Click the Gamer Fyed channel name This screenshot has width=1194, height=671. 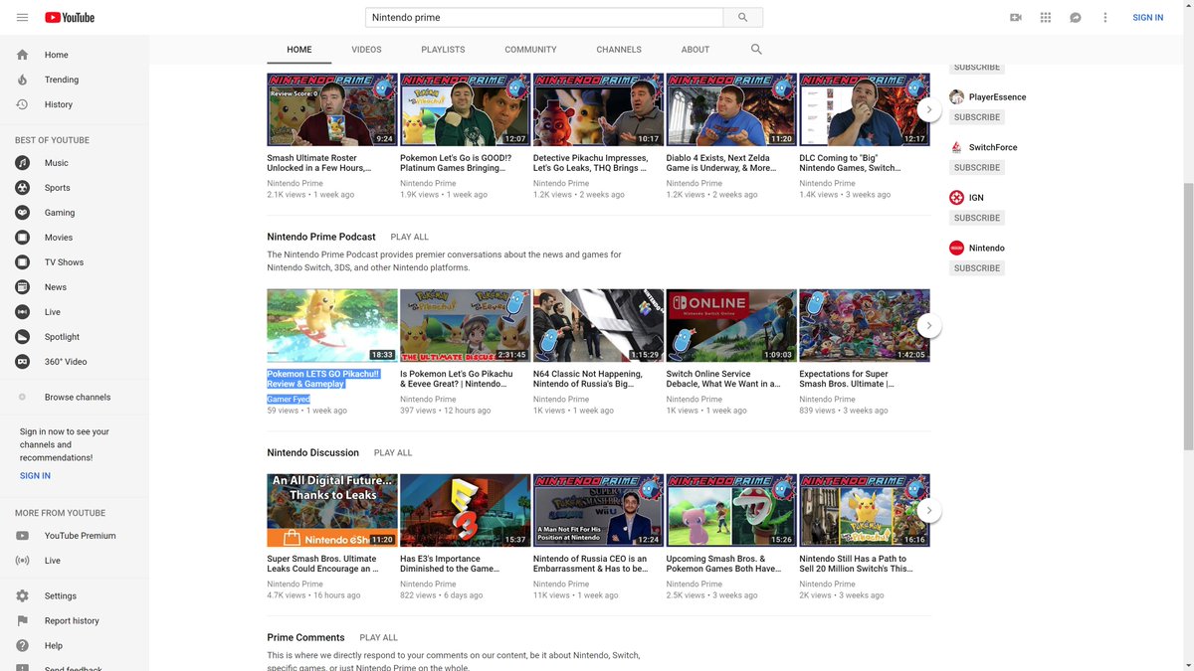pos(289,400)
